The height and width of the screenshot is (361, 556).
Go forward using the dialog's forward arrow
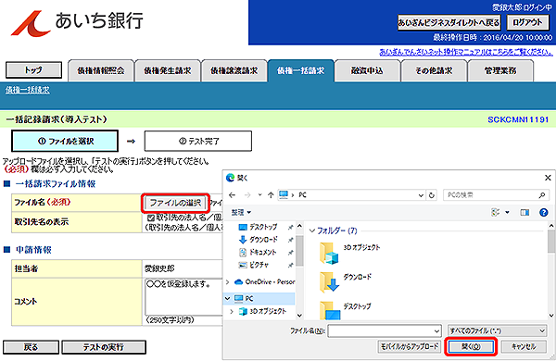[x=247, y=195]
